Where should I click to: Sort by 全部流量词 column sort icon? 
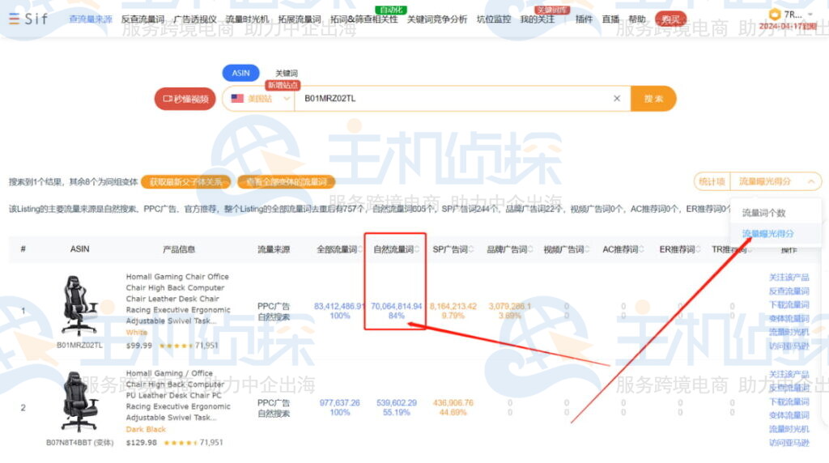tap(360, 249)
